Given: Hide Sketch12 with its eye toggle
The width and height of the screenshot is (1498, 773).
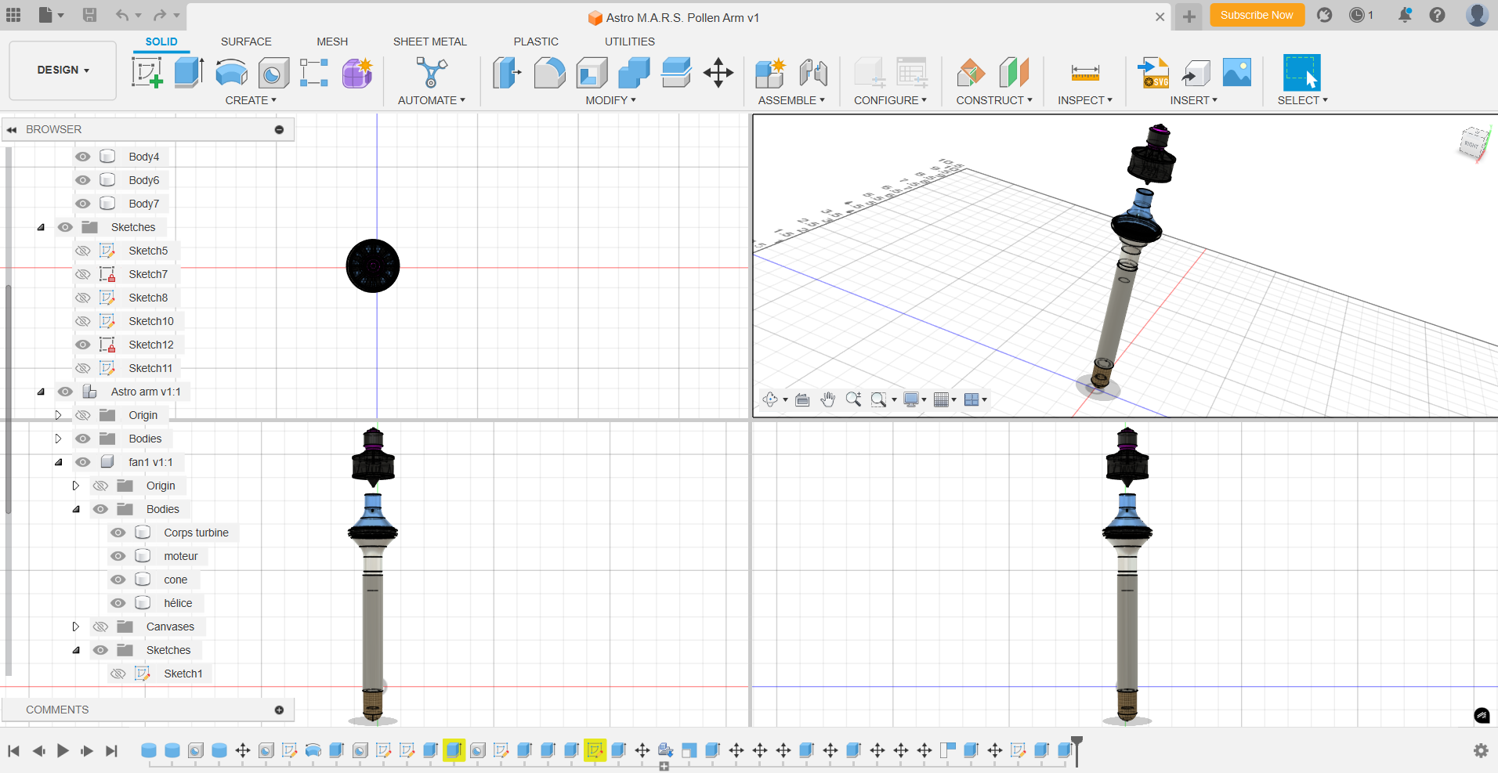Looking at the screenshot, I should pyautogui.click(x=83, y=345).
